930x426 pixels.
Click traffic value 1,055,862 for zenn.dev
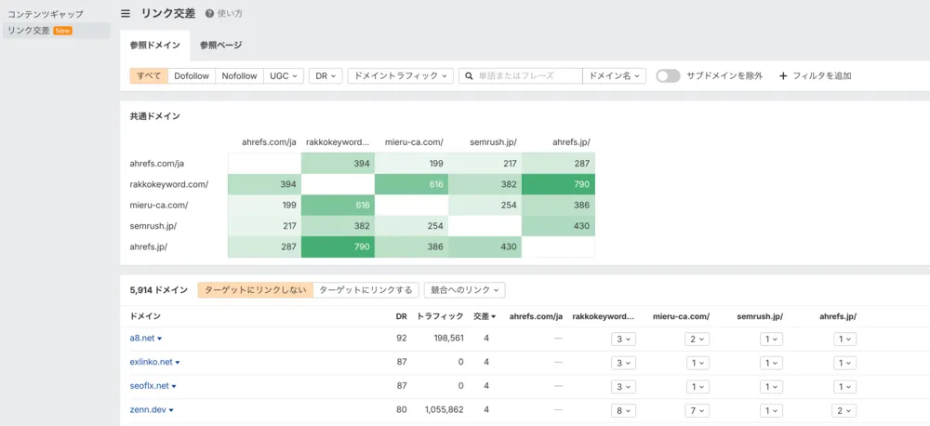(x=443, y=410)
